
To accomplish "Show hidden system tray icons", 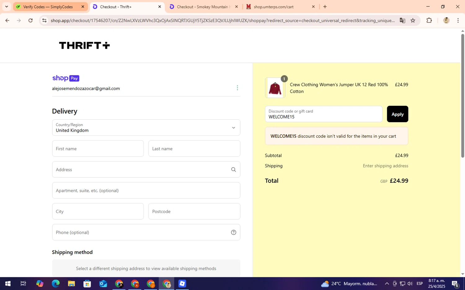I will (387, 284).
